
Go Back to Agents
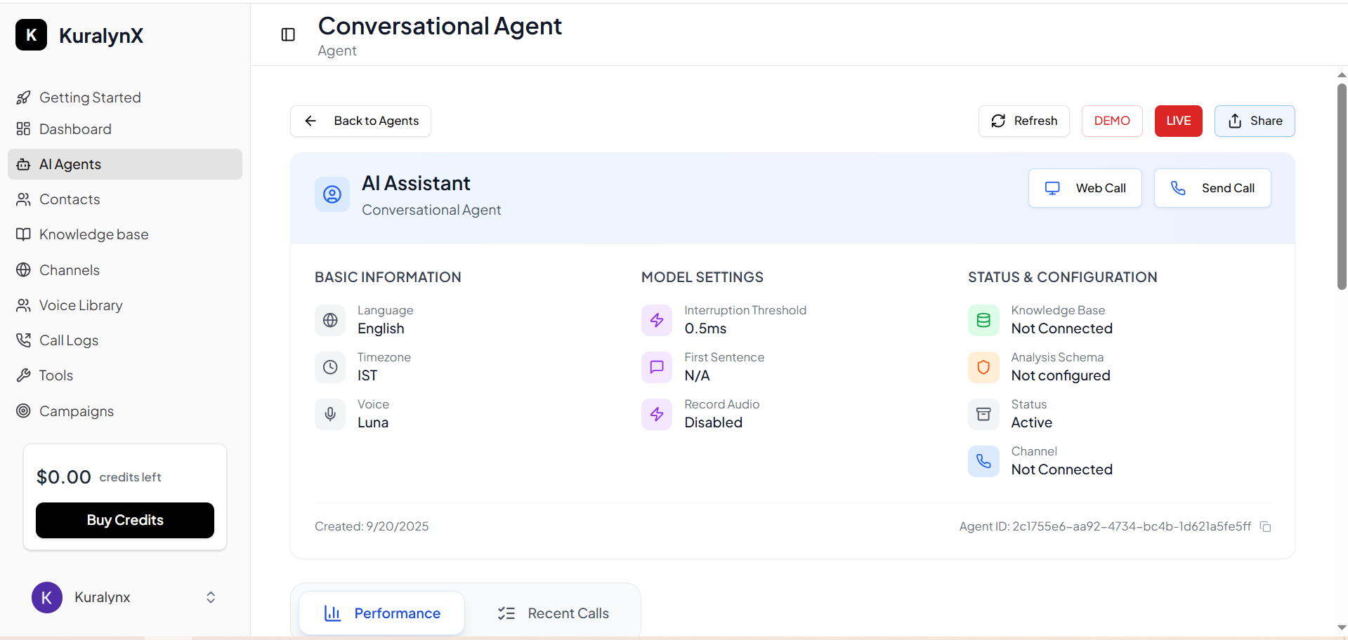click(360, 121)
